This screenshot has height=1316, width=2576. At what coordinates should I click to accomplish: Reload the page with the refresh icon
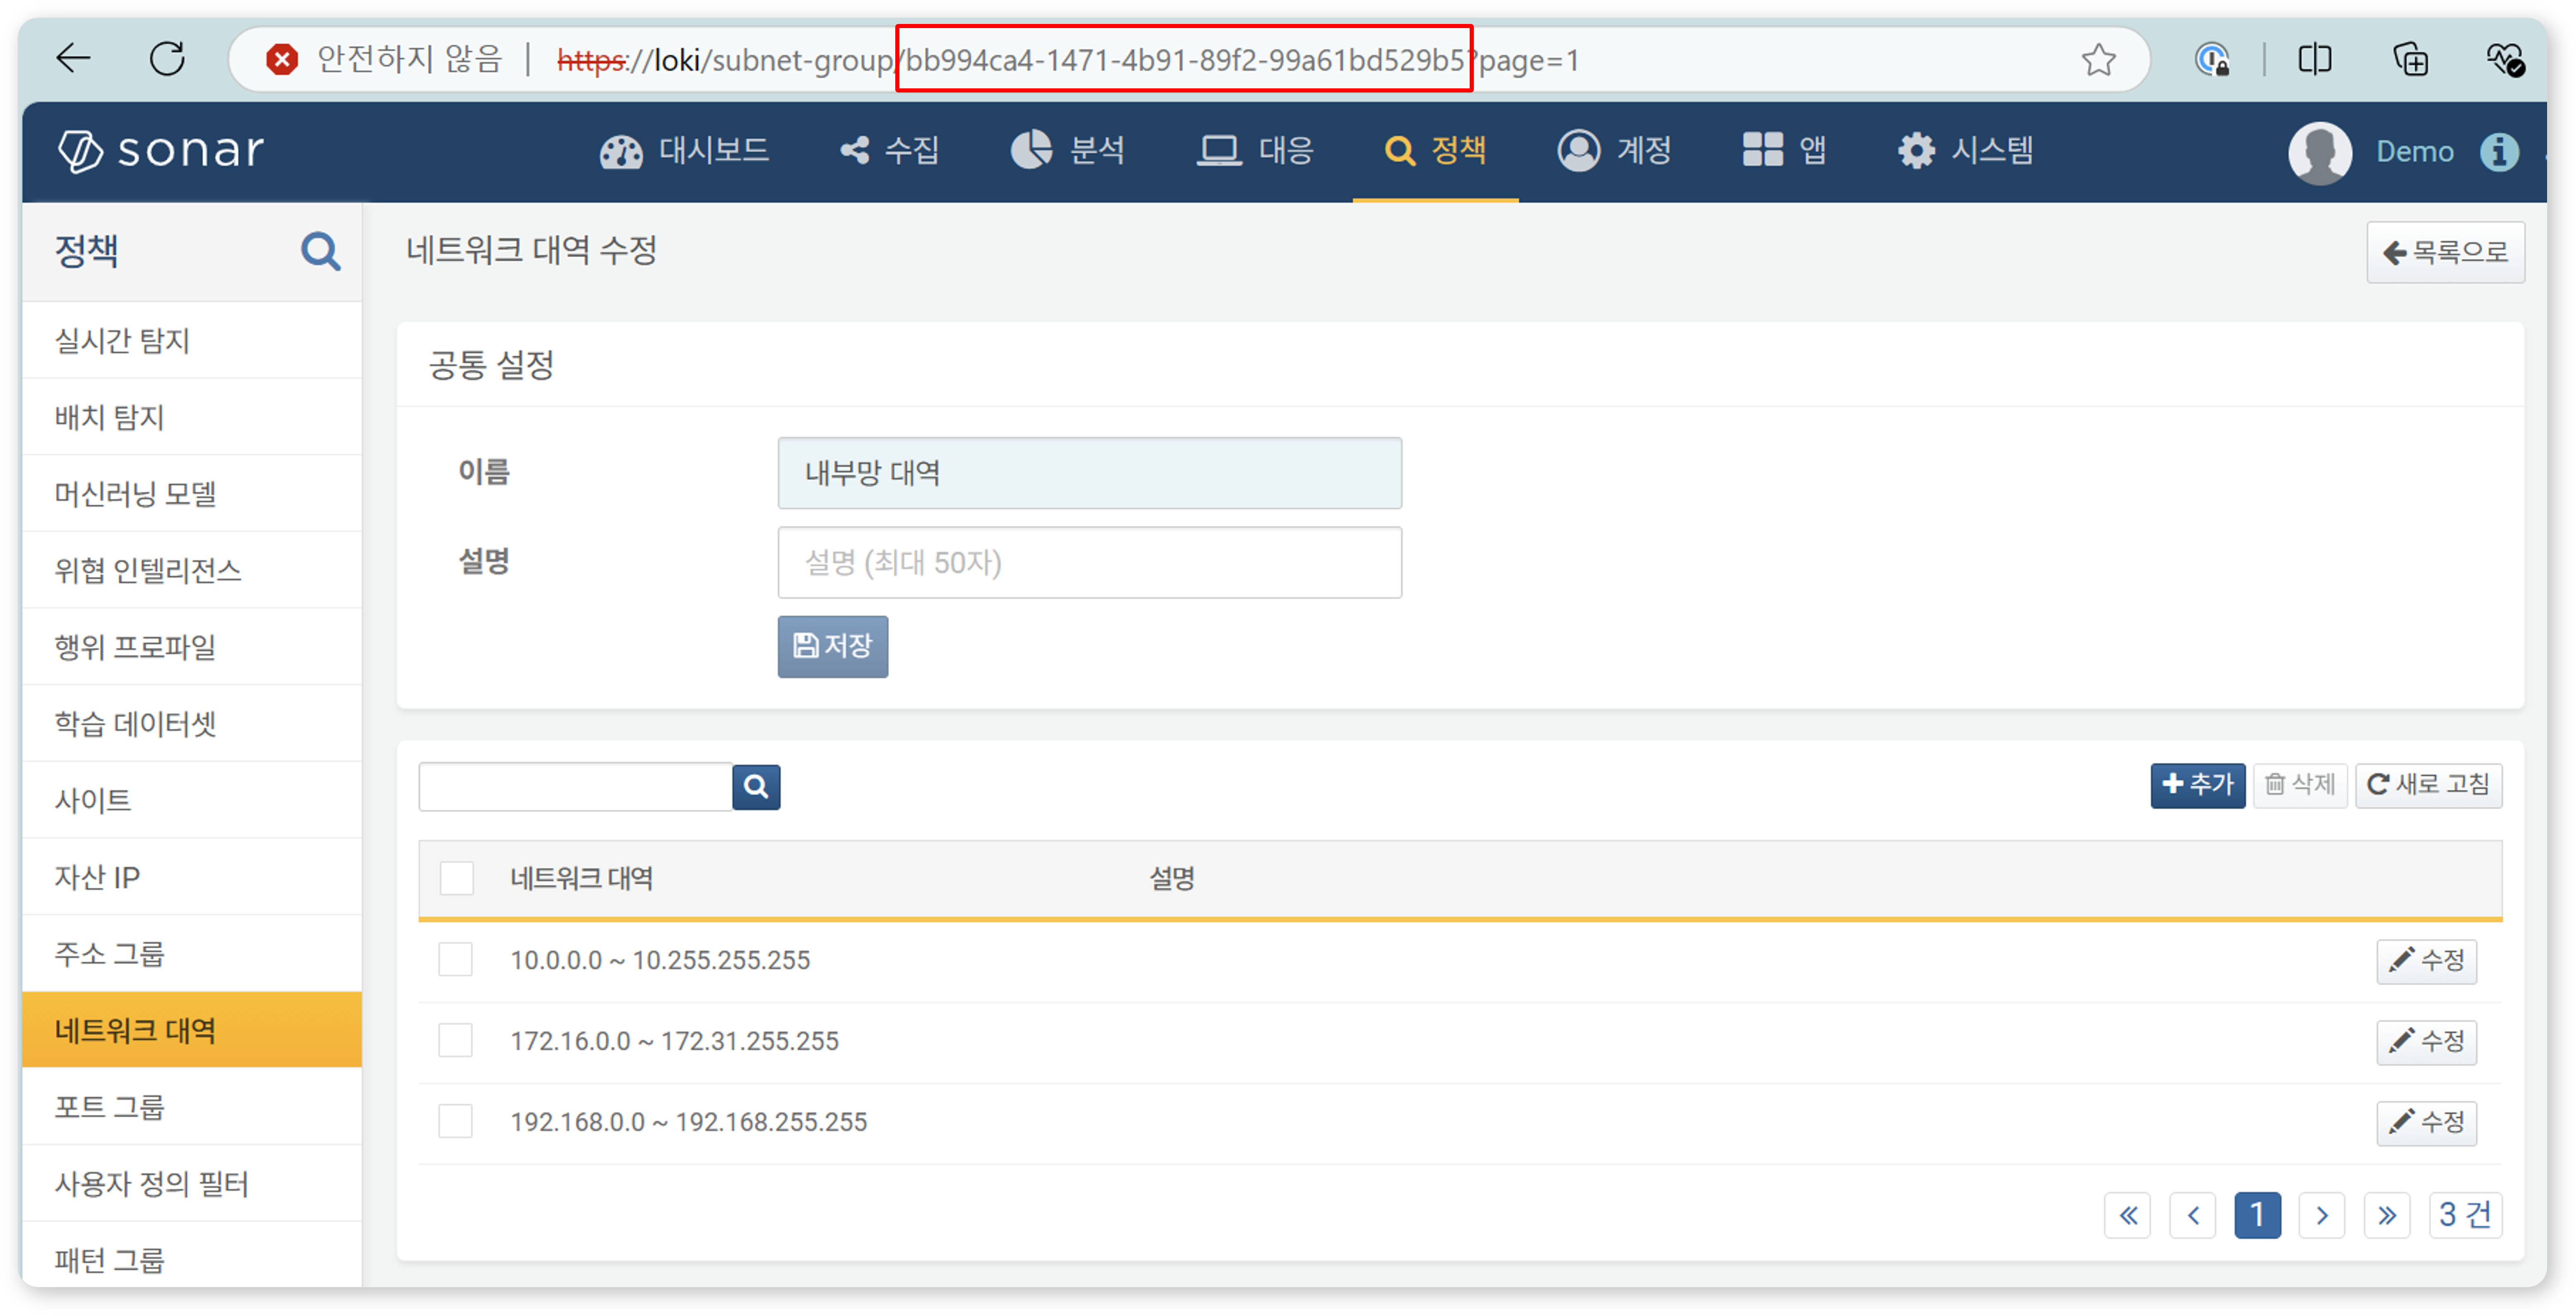click(167, 59)
